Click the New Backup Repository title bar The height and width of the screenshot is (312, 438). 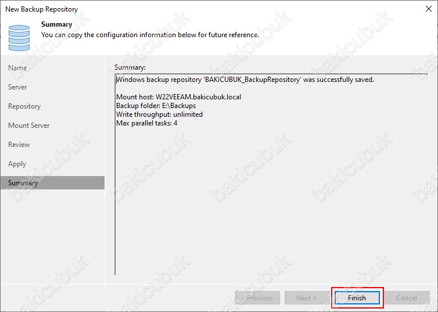[174, 9]
